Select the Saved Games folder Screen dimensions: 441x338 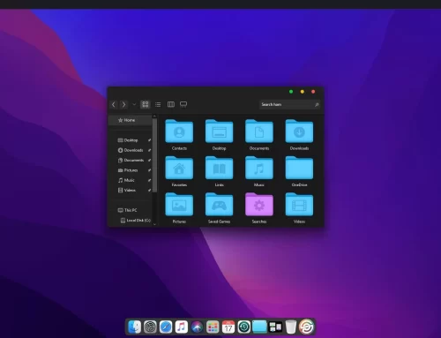[x=219, y=208]
